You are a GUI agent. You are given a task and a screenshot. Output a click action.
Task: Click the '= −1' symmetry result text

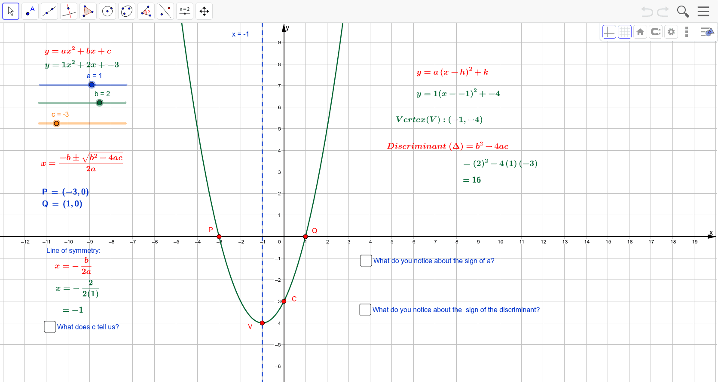pyautogui.click(x=73, y=310)
